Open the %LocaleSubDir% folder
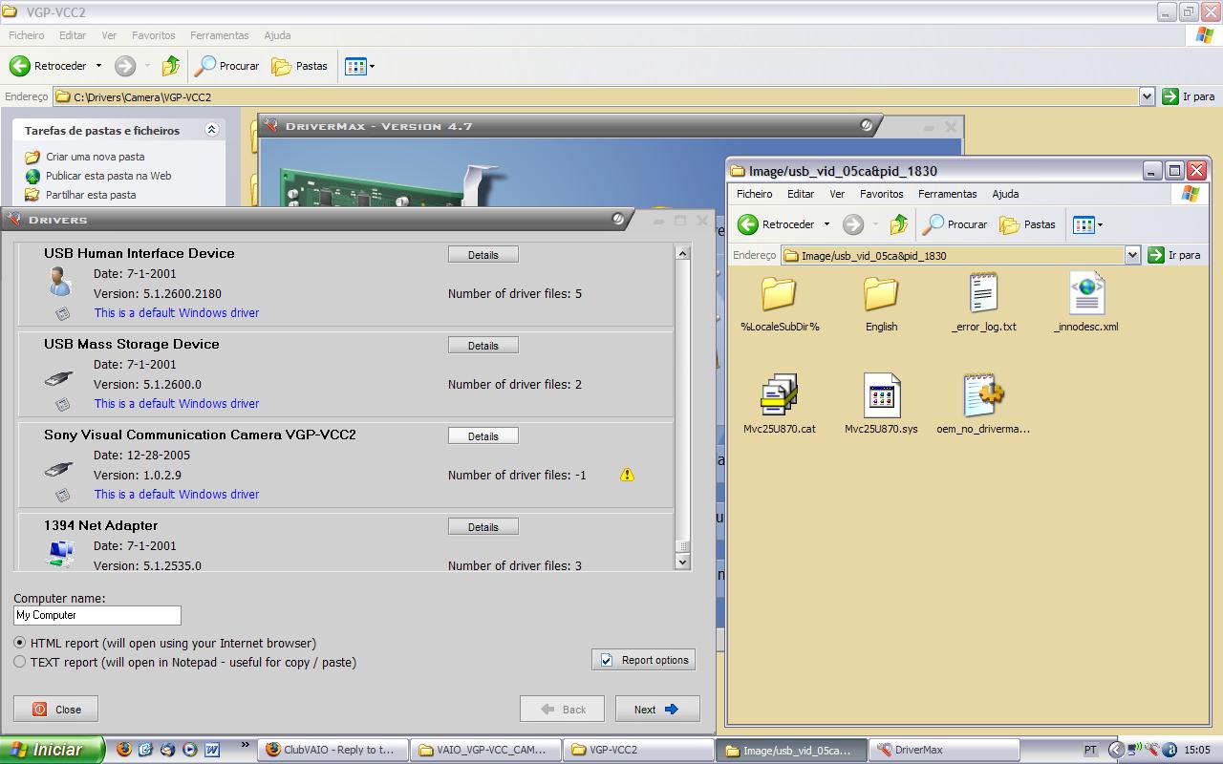This screenshot has width=1223, height=764. tap(780, 305)
